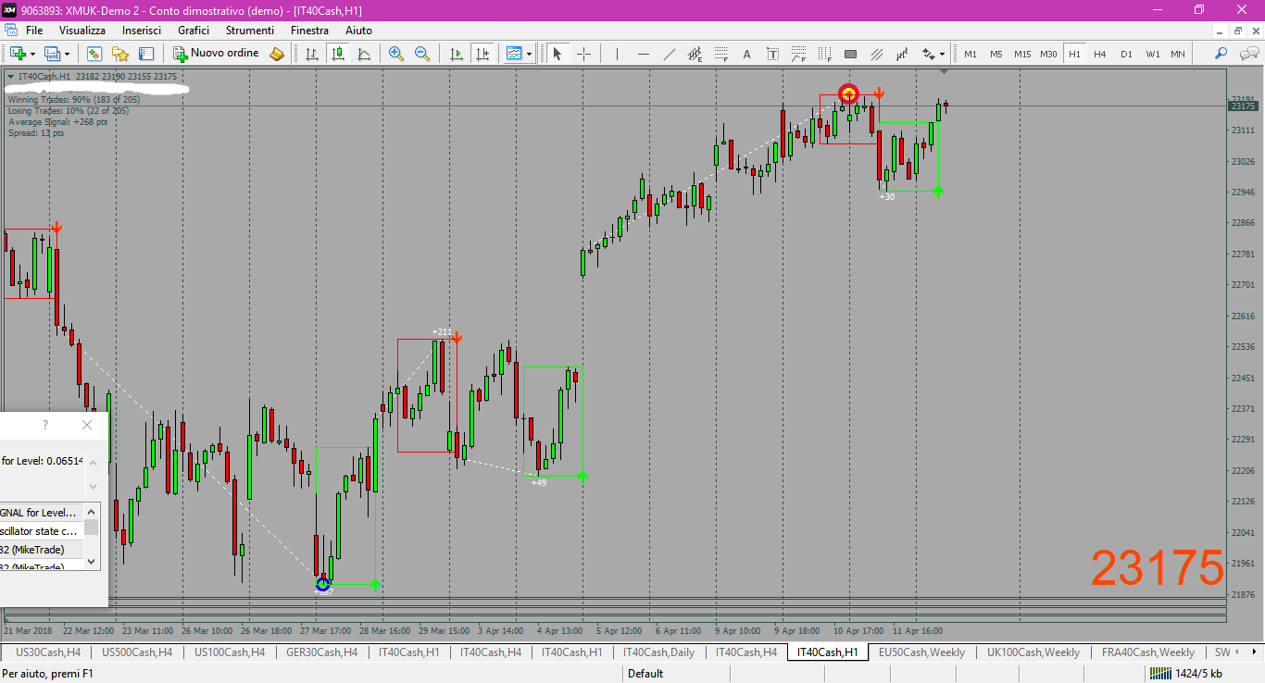The image size is (1265, 683).
Task: Switch timeframe to MN
Action: coord(1178,54)
